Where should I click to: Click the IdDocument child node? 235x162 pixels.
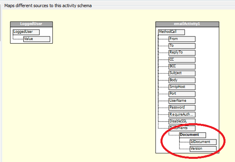pyautogui.click(x=203, y=142)
